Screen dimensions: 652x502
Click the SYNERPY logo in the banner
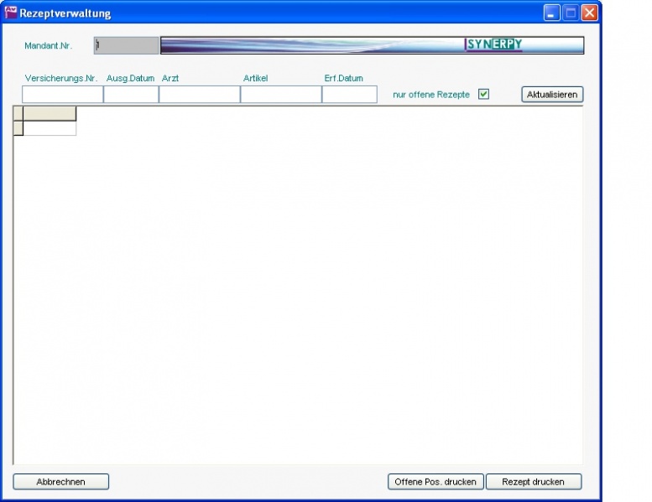pos(493,44)
